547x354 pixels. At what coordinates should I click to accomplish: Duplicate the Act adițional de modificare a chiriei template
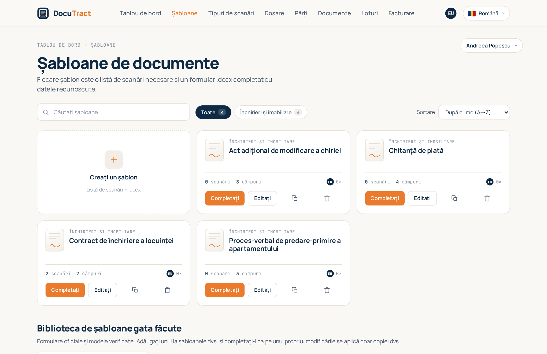(294, 198)
